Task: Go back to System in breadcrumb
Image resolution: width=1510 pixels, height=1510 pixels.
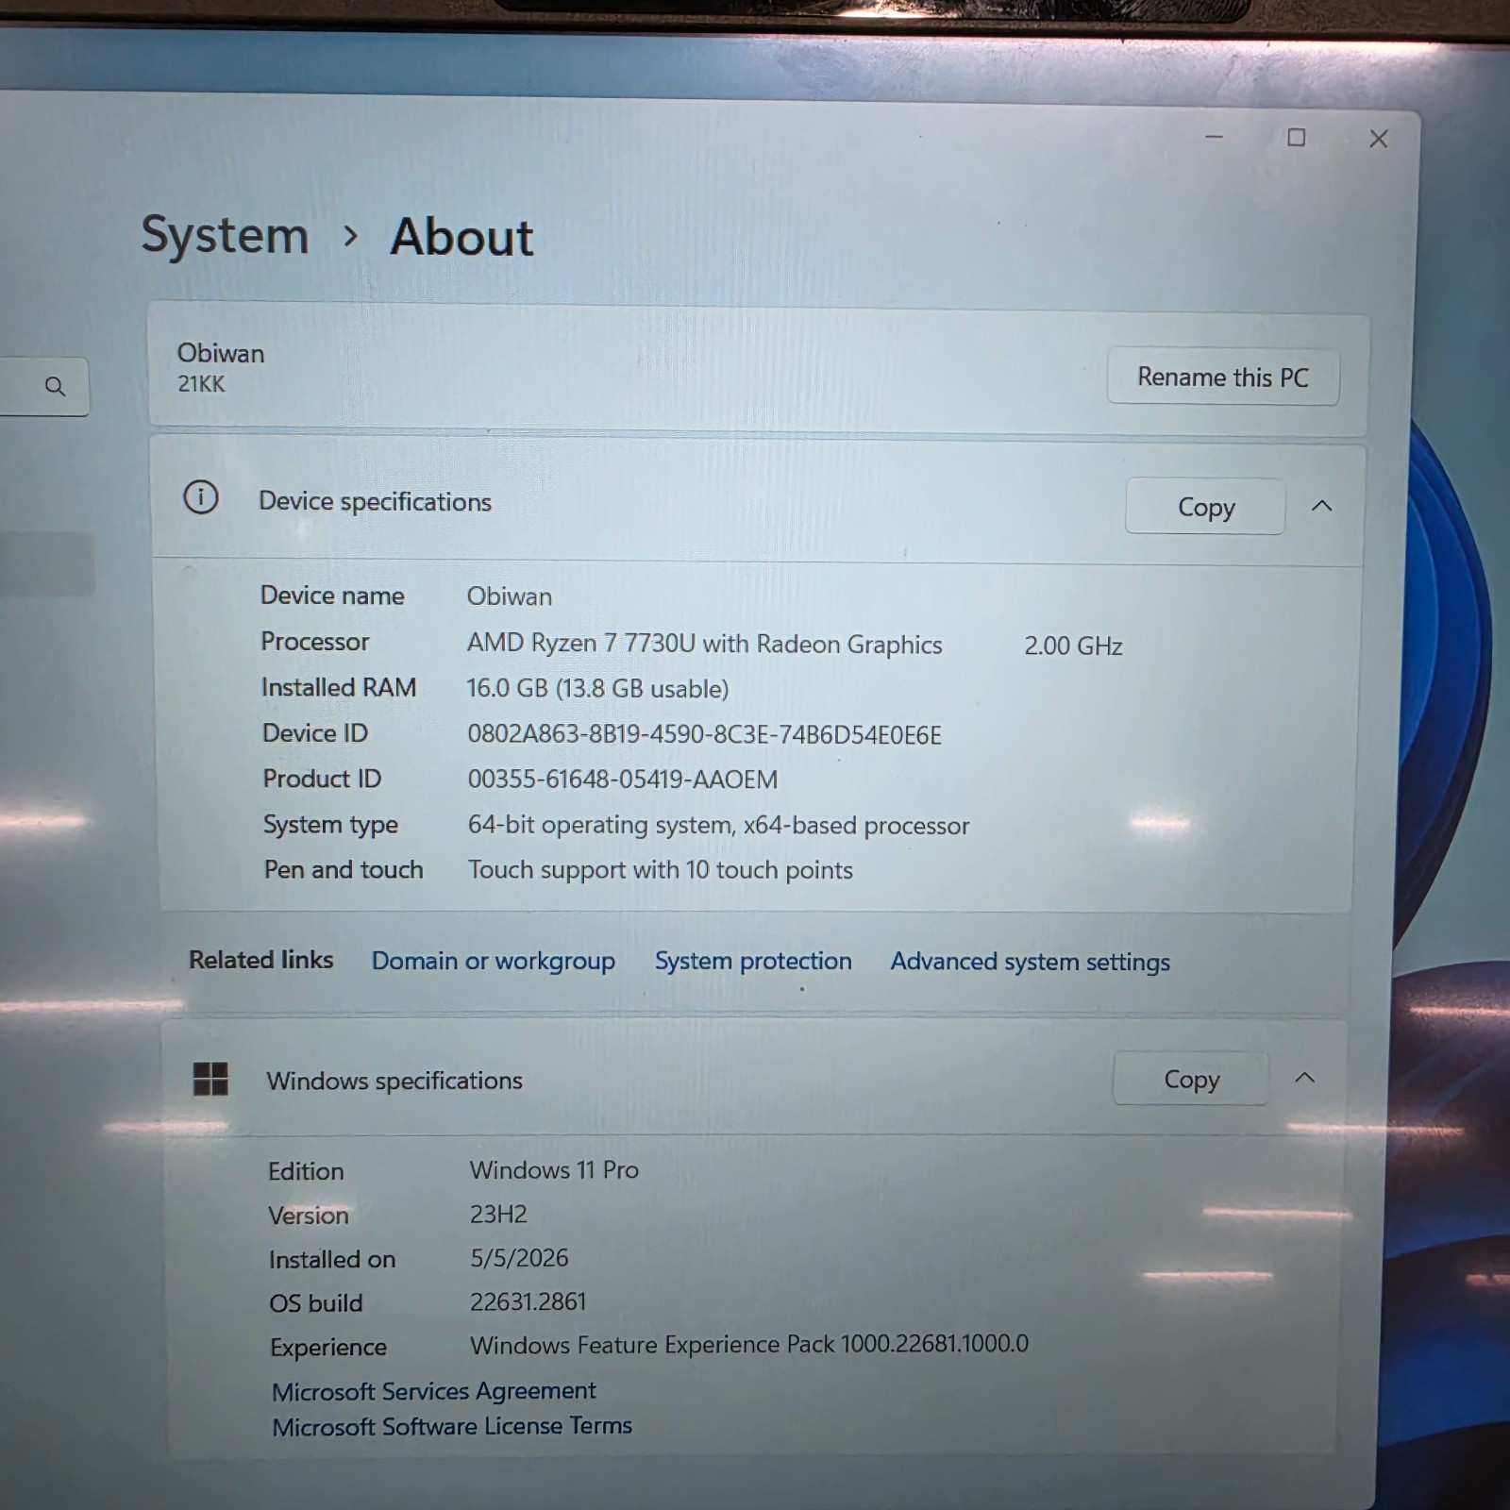Action: tap(225, 235)
